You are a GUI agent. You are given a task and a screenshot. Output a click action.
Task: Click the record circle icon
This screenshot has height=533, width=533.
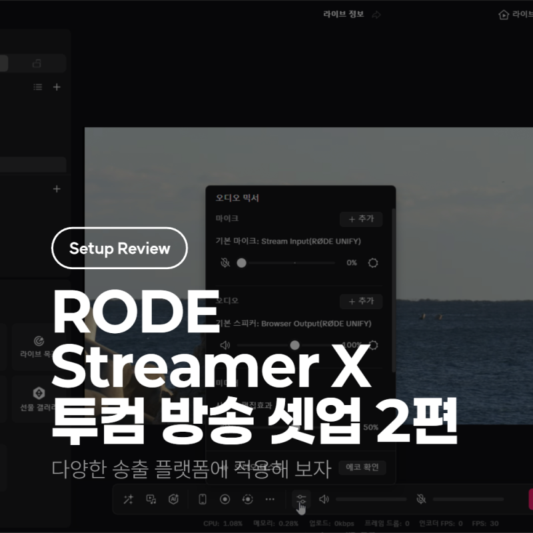[x=225, y=499]
